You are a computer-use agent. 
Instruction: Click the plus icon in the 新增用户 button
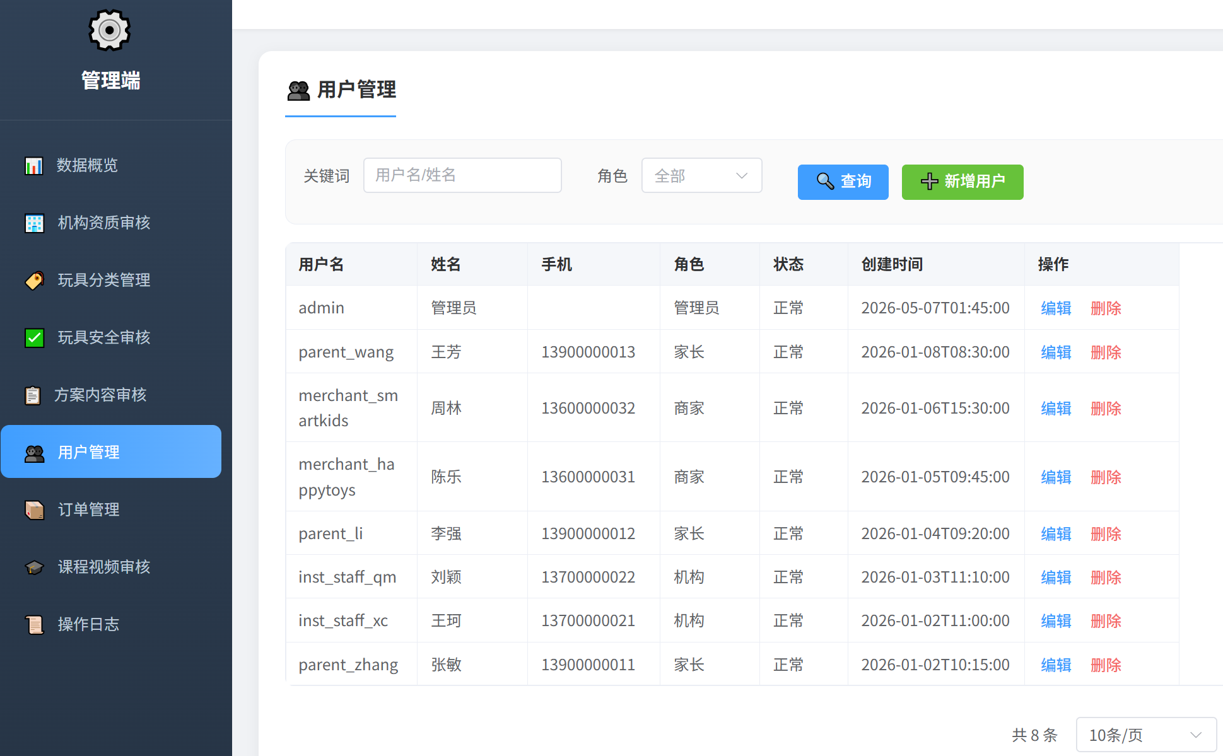tap(929, 182)
